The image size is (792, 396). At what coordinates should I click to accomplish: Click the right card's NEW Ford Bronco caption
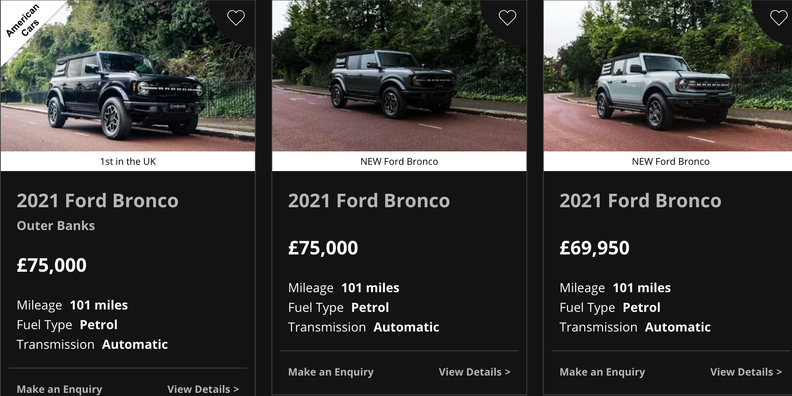670,161
